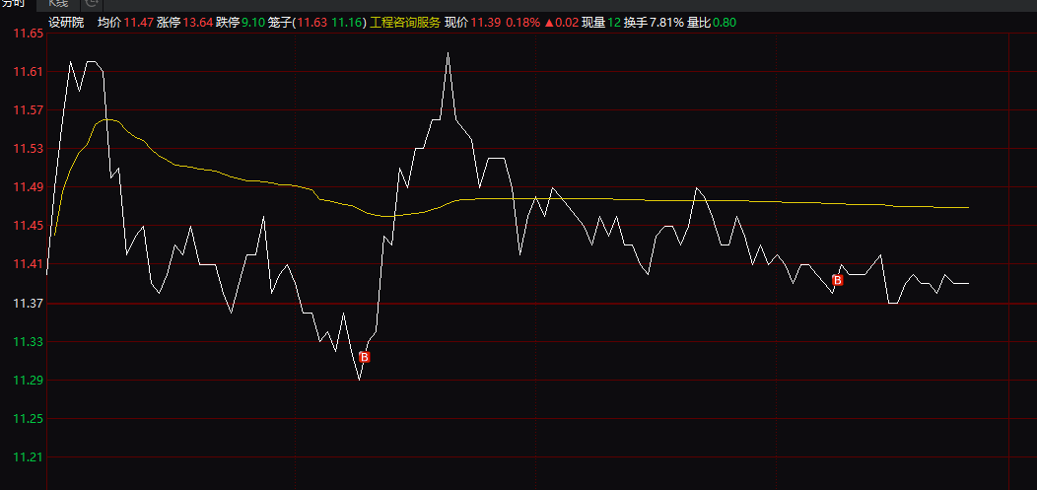Click the 11.41 price axis label
Image resolution: width=1037 pixels, height=490 pixels.
[28, 264]
